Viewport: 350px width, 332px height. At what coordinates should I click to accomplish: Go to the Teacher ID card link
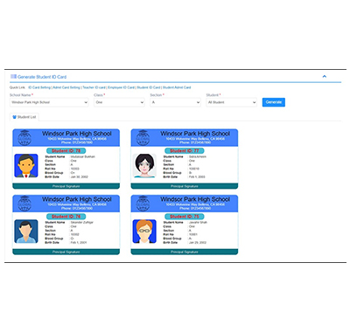94,87
